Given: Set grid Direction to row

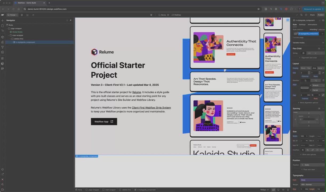Looking at the screenshot, I should click(305, 80).
